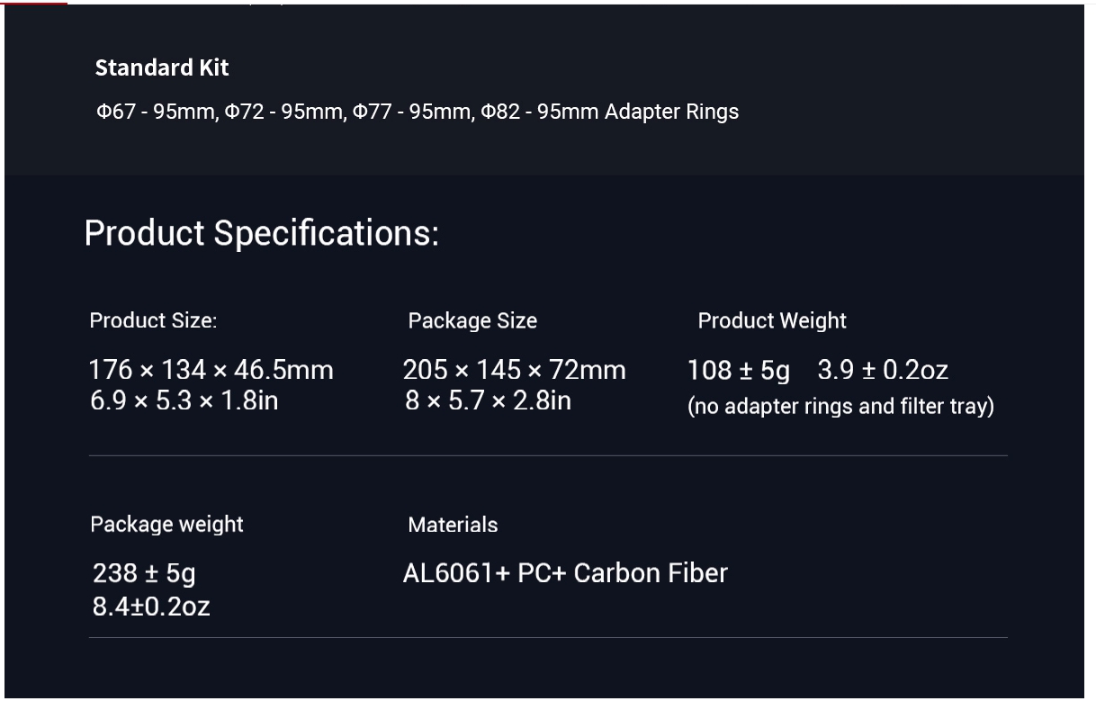Image resolution: width=1096 pixels, height=701 pixels.
Task: Click the 3.9 ± 0.2oz weight value
Action: coord(883,370)
